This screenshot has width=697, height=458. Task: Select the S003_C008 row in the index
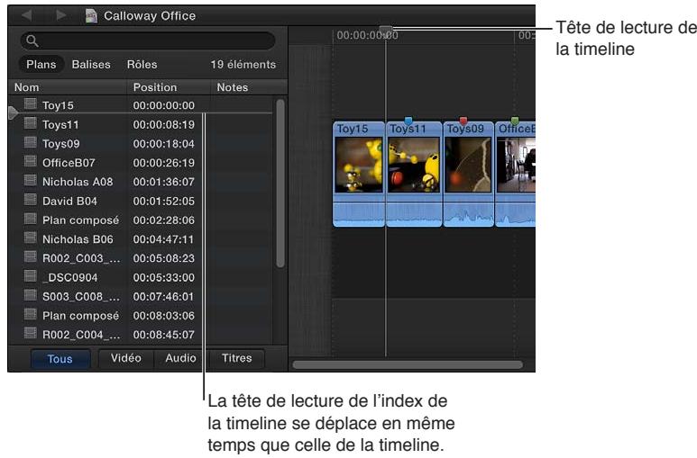coord(140,296)
